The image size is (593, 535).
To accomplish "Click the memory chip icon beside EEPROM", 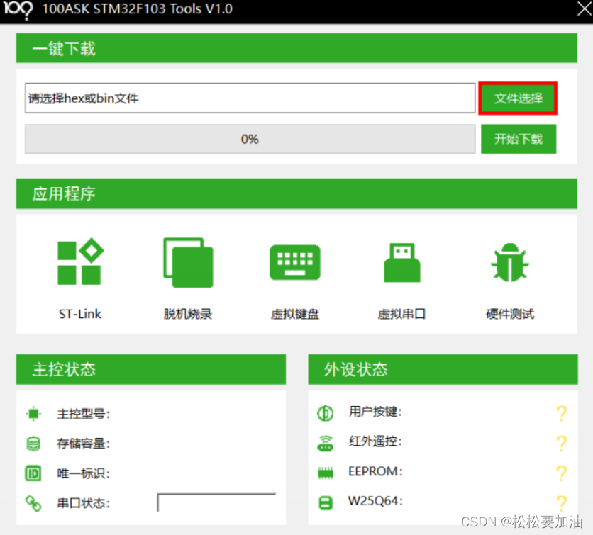I will point(326,473).
